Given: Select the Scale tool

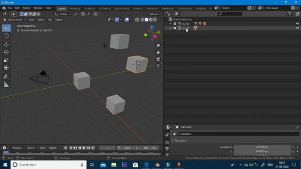Looking at the screenshot, I should pyautogui.click(x=6, y=60).
